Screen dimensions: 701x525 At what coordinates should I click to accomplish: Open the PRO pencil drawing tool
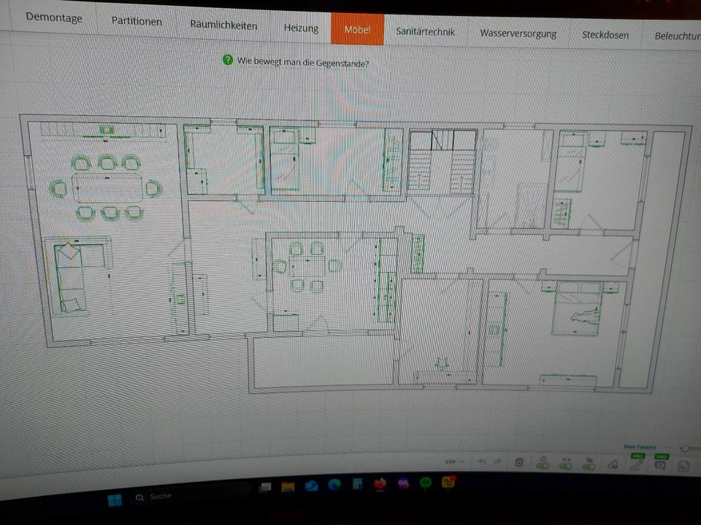(637, 464)
